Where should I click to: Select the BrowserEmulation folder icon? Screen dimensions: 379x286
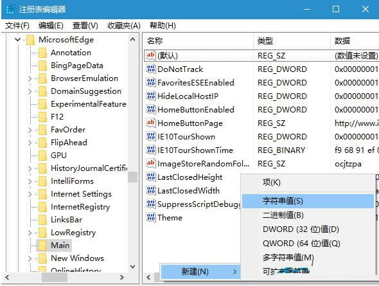[42, 78]
